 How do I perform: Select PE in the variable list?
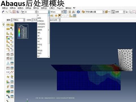(38, 41)
